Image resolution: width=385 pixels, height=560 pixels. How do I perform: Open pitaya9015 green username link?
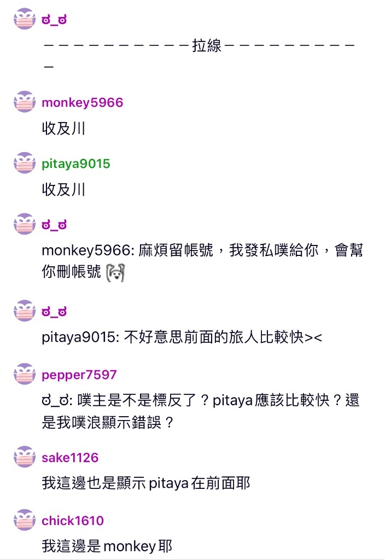[76, 164]
